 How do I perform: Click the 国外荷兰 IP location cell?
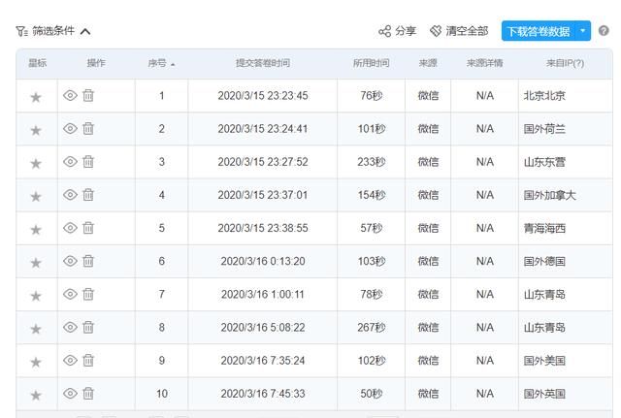pos(544,129)
